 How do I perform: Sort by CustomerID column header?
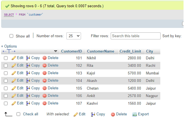tap(71, 51)
